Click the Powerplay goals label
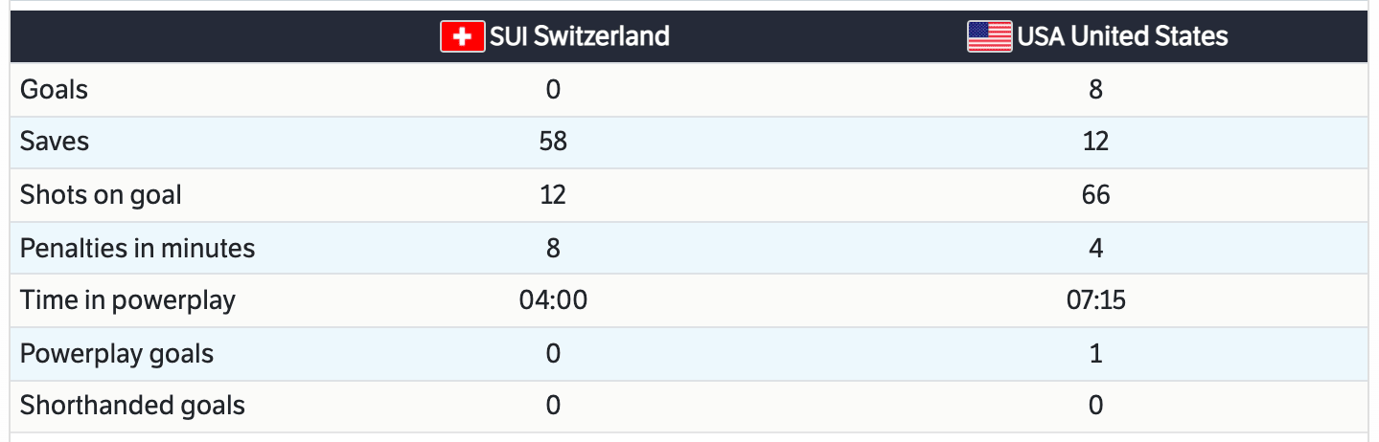This screenshot has height=442, width=1379. point(116,354)
